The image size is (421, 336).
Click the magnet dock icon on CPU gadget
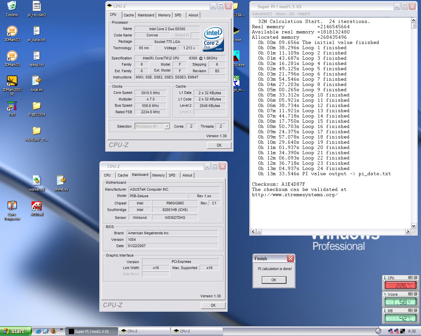pos(410,278)
